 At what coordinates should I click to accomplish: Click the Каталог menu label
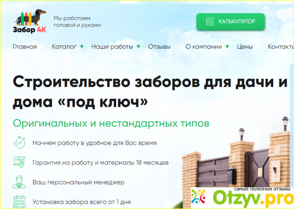pos(64,47)
